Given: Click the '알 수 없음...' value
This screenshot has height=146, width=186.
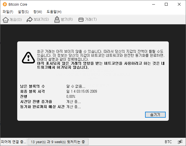Looking at the screenshot, I should click(76, 86).
